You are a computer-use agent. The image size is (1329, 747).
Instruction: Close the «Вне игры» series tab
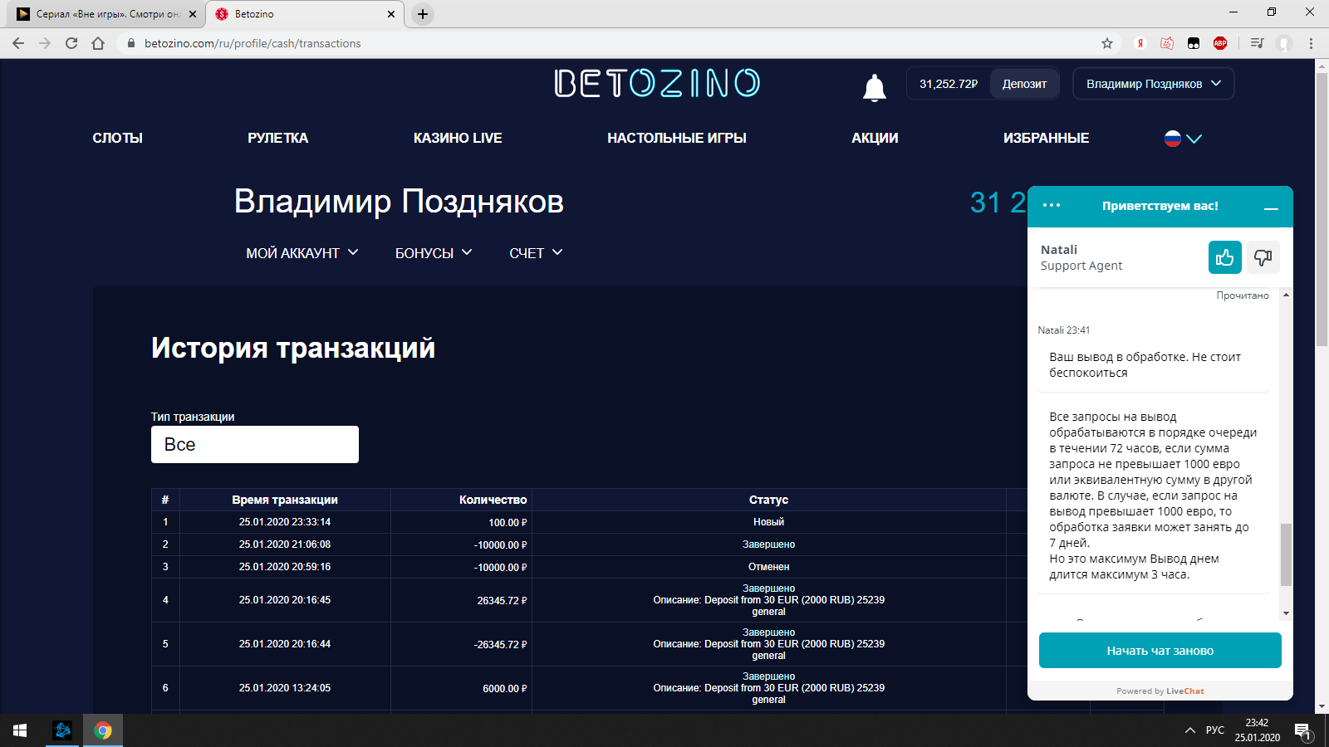[x=193, y=14]
